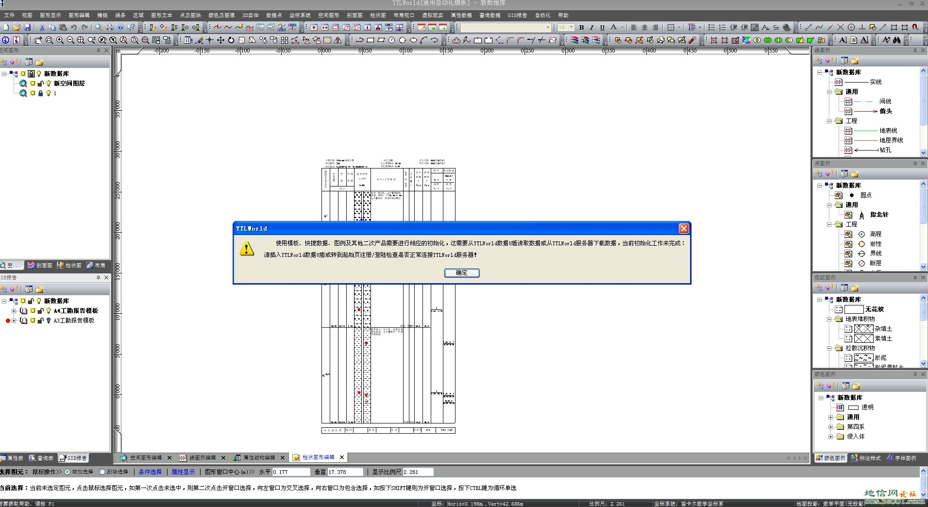
Task: Select the 透明 color swatch
Action: [853, 407]
